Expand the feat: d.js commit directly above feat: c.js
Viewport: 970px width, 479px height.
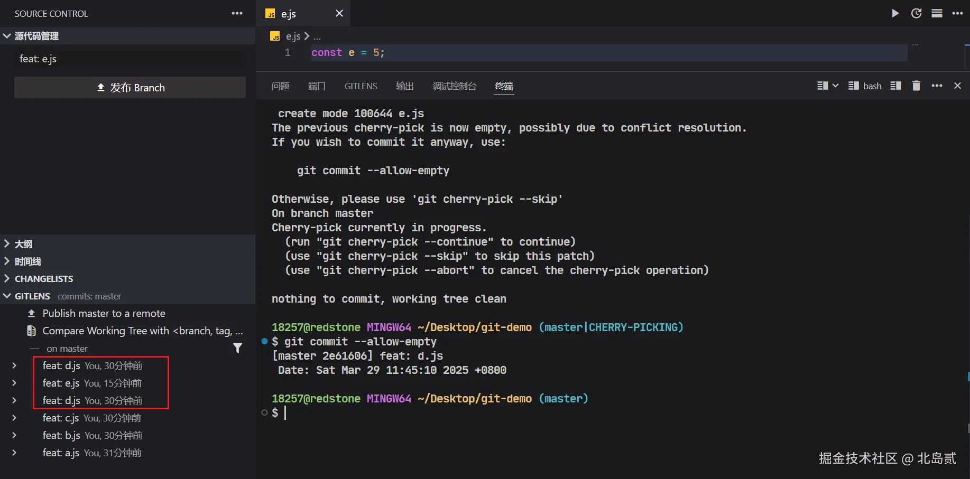click(14, 400)
